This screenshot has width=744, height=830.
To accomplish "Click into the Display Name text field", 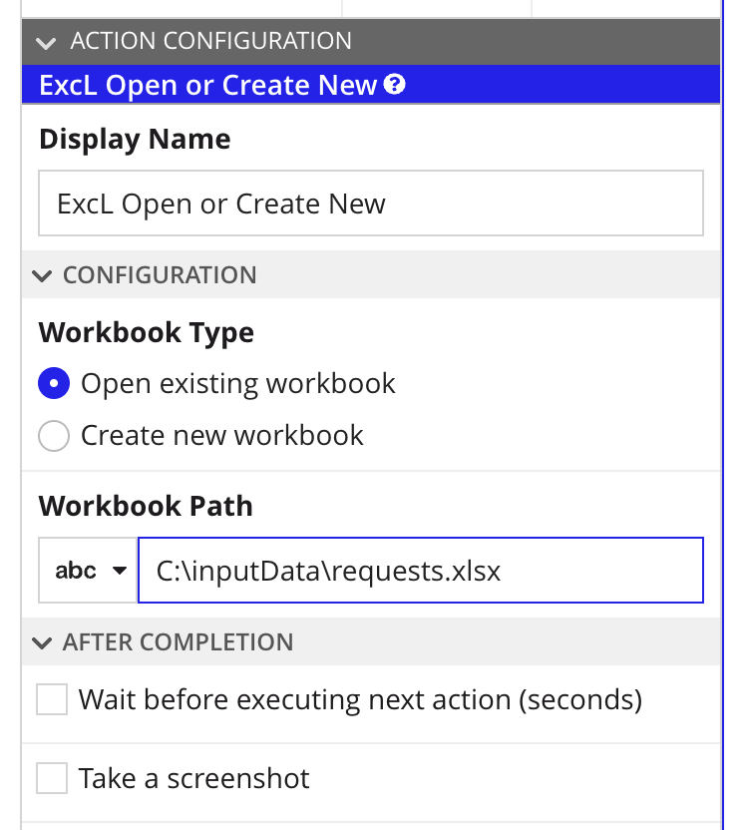I will (370, 205).
